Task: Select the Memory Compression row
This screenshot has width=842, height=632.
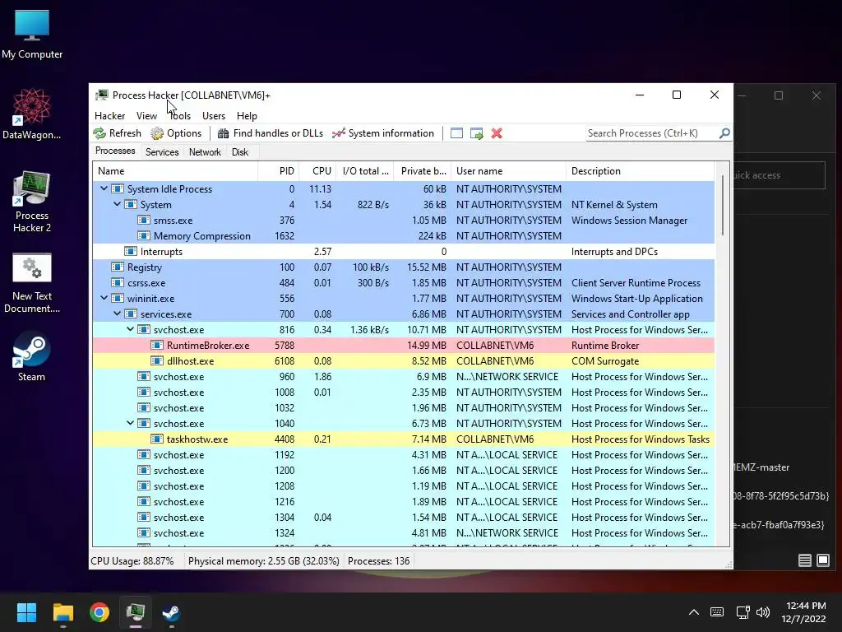Action: tap(404, 236)
